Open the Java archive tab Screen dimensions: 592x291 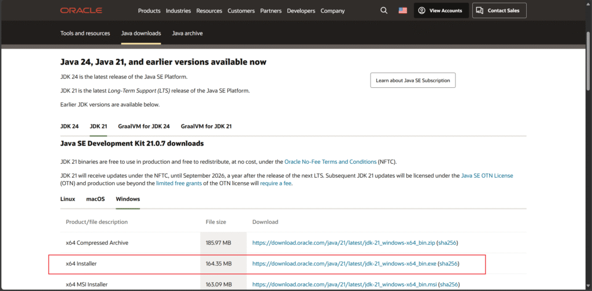pos(187,33)
